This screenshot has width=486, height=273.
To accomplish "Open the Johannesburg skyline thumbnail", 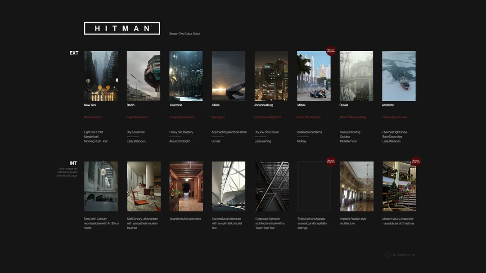I will click(271, 76).
